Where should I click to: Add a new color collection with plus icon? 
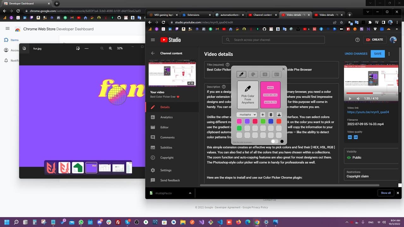click(x=263, y=115)
